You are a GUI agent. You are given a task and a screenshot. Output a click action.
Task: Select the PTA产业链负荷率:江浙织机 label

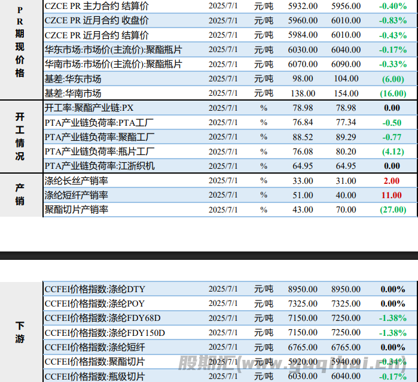point(100,166)
